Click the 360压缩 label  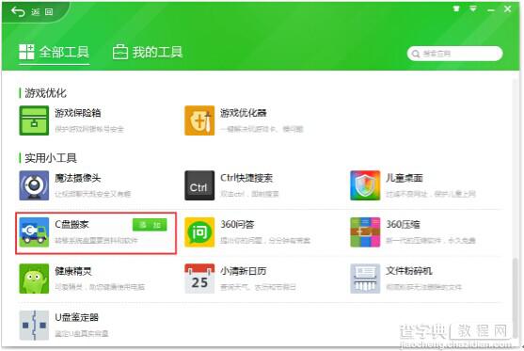(403, 224)
